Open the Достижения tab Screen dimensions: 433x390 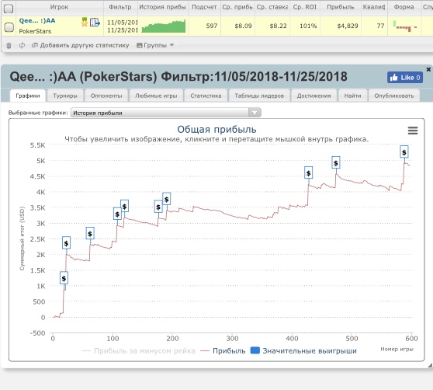pos(314,96)
